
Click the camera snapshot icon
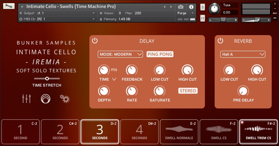[181, 7]
